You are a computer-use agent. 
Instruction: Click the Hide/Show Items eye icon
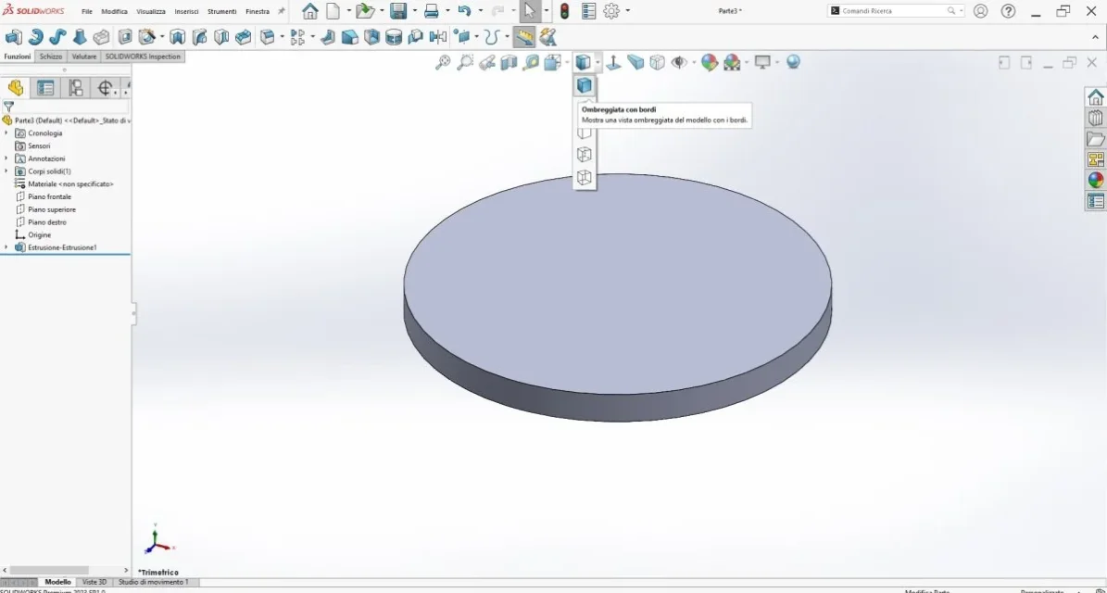[679, 62]
